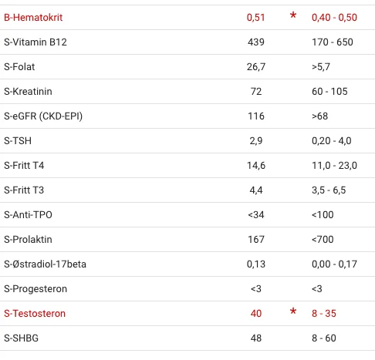
Task: Click the red asterisk beside S-Testosteron
Action: (293, 311)
